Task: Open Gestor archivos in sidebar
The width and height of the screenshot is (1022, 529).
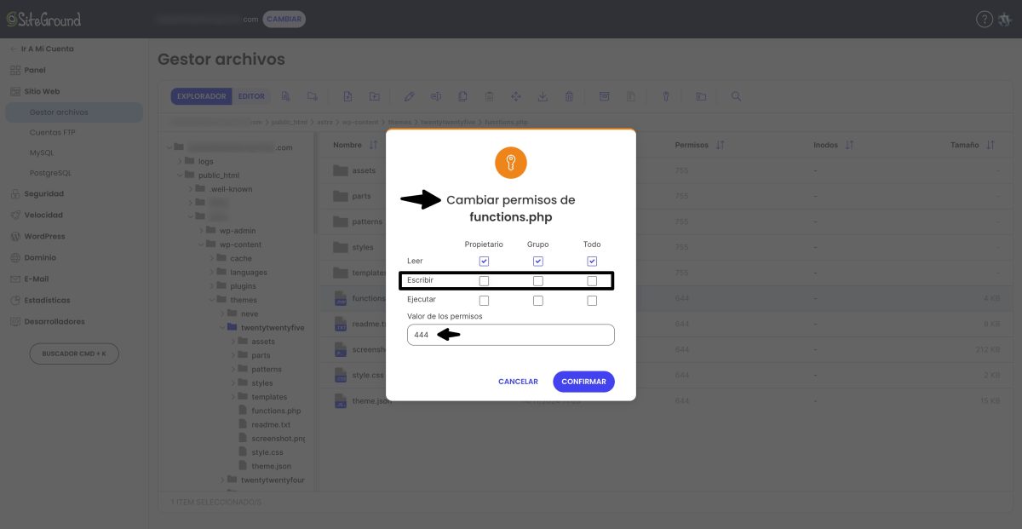Action: (74, 112)
